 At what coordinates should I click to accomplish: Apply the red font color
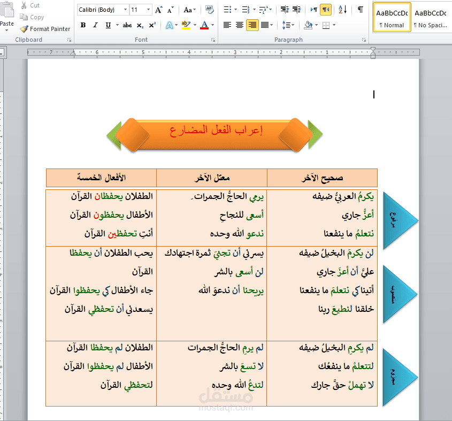pos(204,25)
